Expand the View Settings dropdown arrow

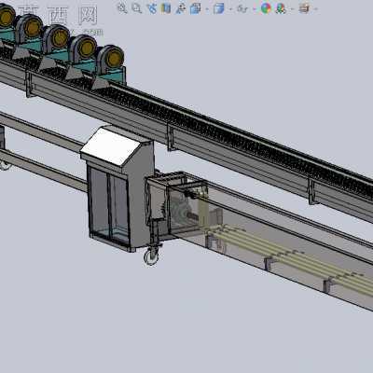coord(316,9)
